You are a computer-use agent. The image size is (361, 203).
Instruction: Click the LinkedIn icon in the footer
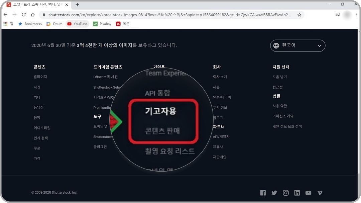[297, 193]
